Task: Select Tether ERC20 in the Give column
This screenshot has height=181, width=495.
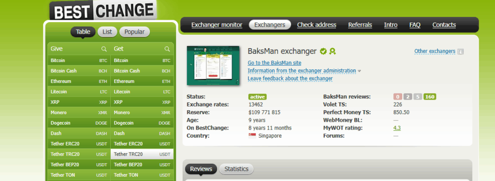Action: pyautogui.click(x=79, y=143)
